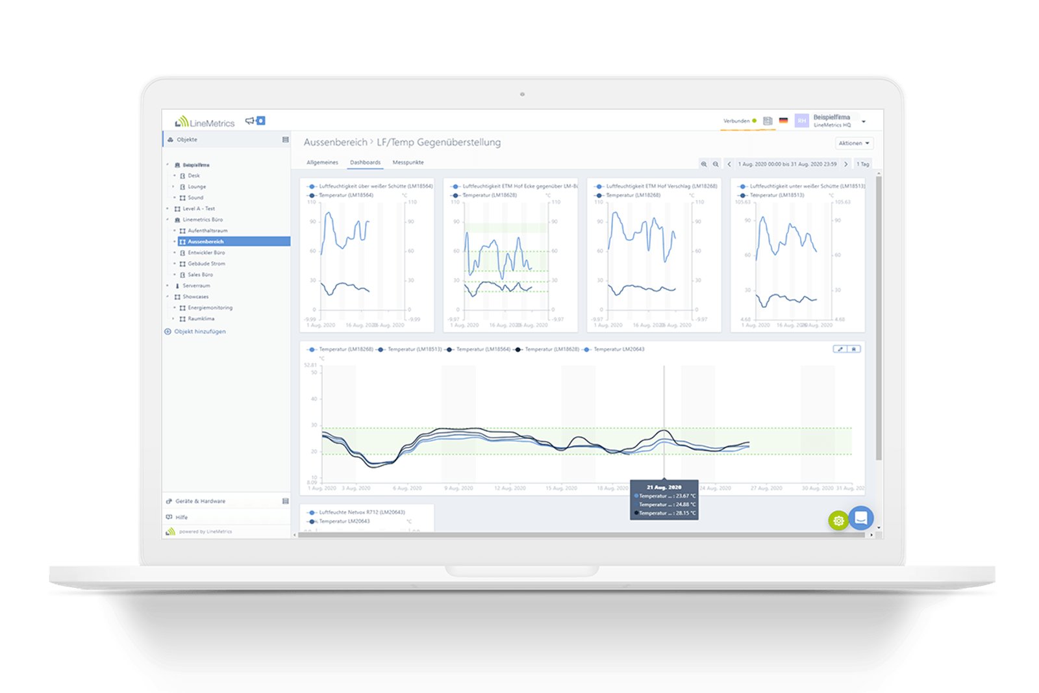This screenshot has height=693, width=1039.
Task: Select the zoom-in magnifier above the charts
Action: tap(705, 164)
